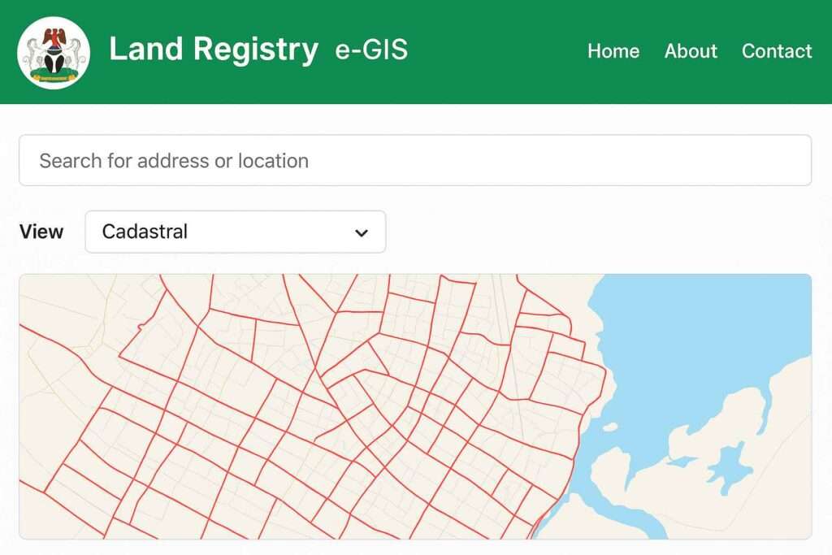Go to the Contact page
Image resolution: width=832 pixels, height=555 pixels.
(x=777, y=51)
